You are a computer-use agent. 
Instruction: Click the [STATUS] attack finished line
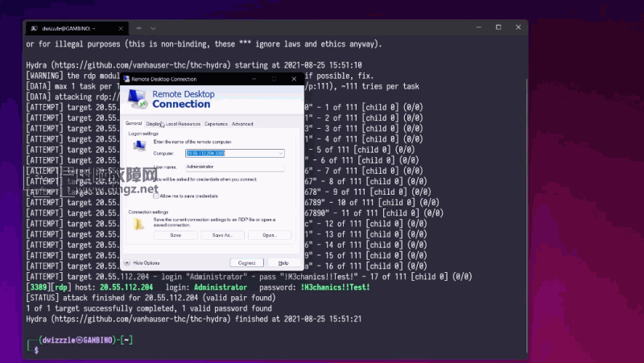pyautogui.click(x=151, y=298)
